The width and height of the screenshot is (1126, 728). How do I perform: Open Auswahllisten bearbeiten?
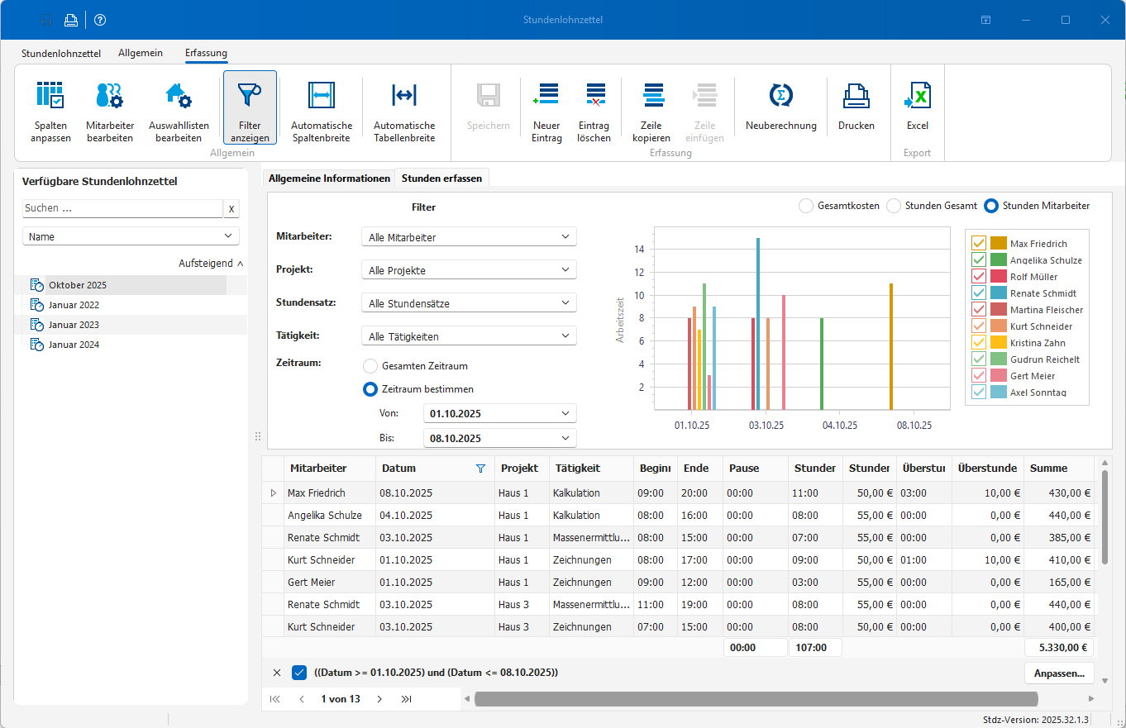[x=179, y=107]
